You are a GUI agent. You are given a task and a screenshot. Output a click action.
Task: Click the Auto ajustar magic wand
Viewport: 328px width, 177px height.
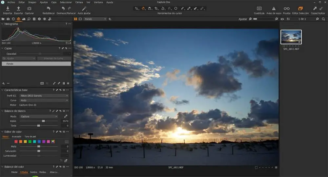[84, 9]
